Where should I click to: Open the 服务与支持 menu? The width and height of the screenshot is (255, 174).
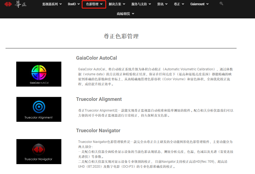pyautogui.click(x=141, y=4)
